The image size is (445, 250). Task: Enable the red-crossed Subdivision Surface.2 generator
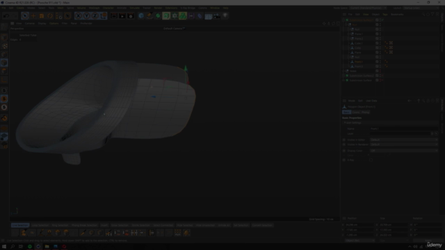click(382, 76)
